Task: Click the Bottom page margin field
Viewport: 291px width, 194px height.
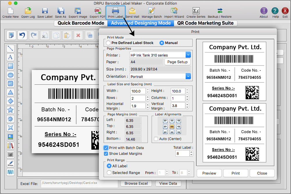Action: (133, 139)
